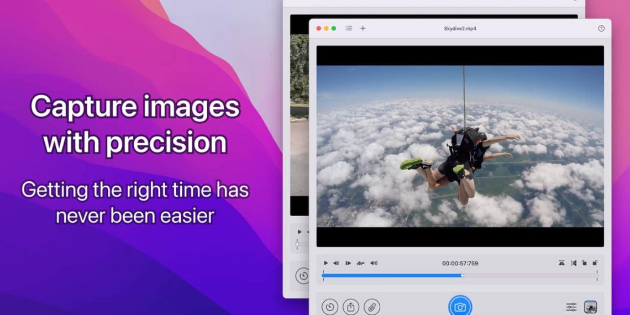The image size is (630, 315).
Task: Mute the video volume
Action: pos(374,263)
